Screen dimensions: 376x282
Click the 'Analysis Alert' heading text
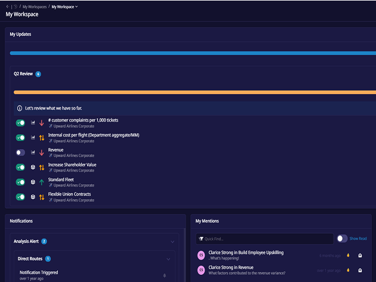[x=26, y=241]
